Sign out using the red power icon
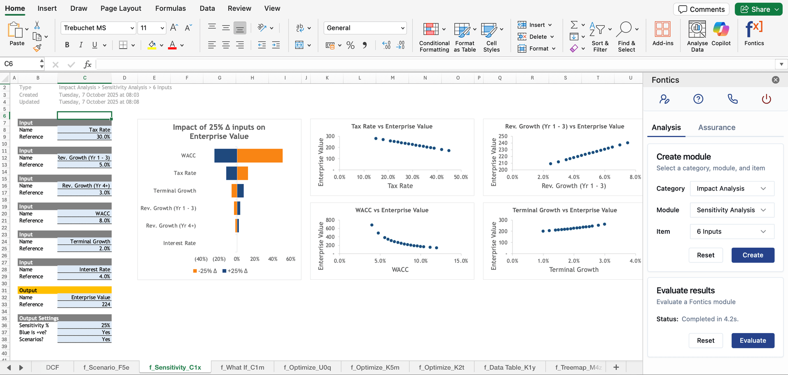 765,99
